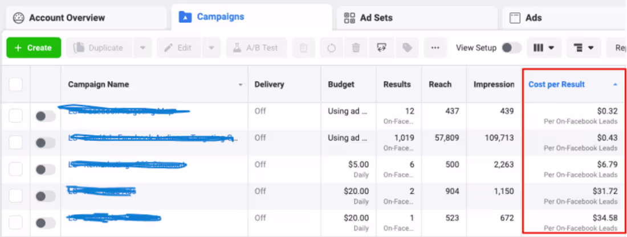Open the campaign link in the $0.43 row
Viewport: 627px width, 237px height.
point(153,138)
